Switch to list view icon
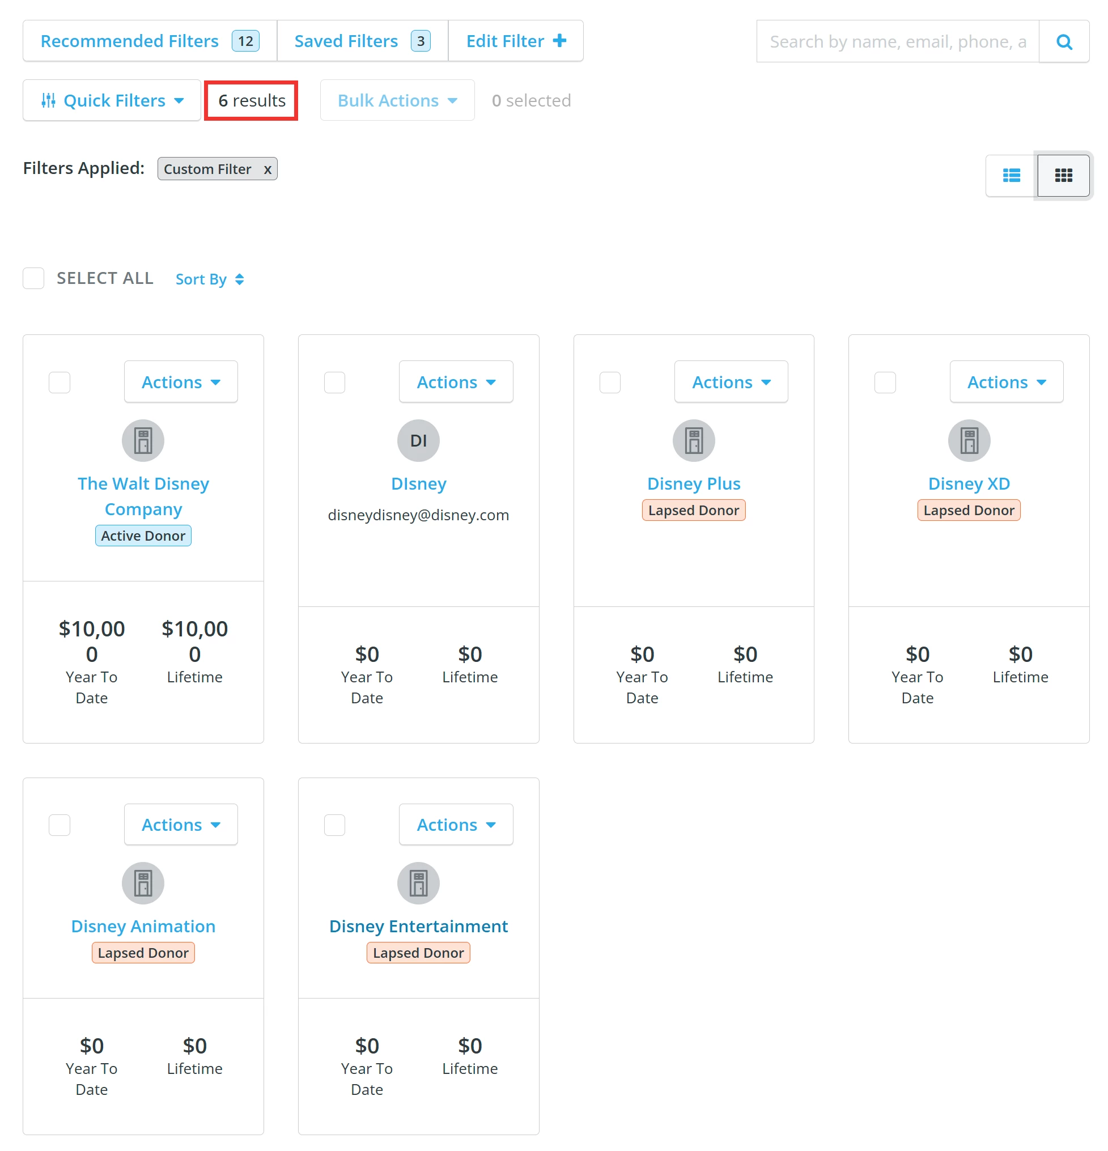 point(1011,175)
